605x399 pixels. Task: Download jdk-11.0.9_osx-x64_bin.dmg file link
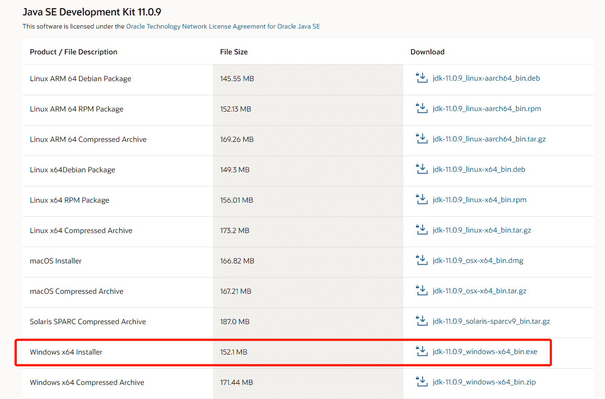(478, 261)
